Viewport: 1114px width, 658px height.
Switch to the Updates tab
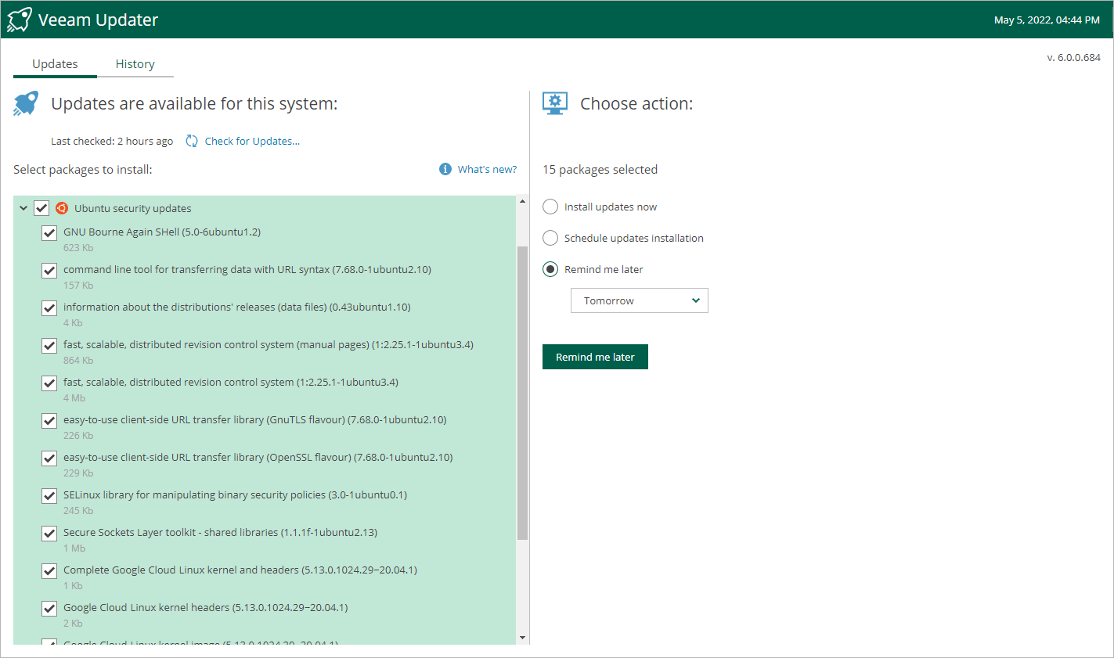click(x=55, y=64)
